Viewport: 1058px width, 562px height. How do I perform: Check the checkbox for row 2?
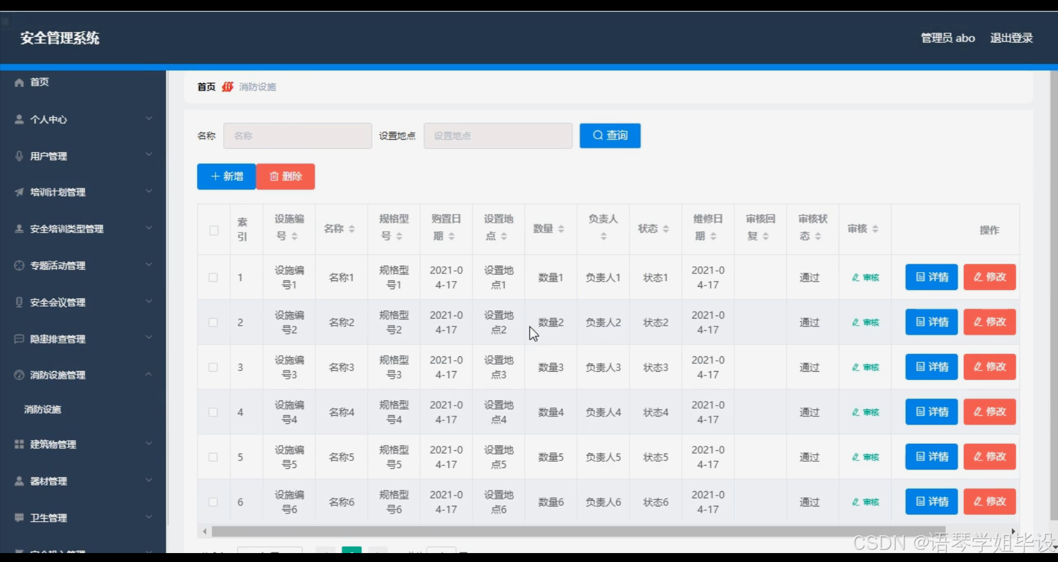point(213,323)
